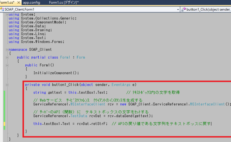Image resolution: width=231 pixels, height=142 pixels.
Task: Switch to the app.config tab
Action: tap(32, 2)
